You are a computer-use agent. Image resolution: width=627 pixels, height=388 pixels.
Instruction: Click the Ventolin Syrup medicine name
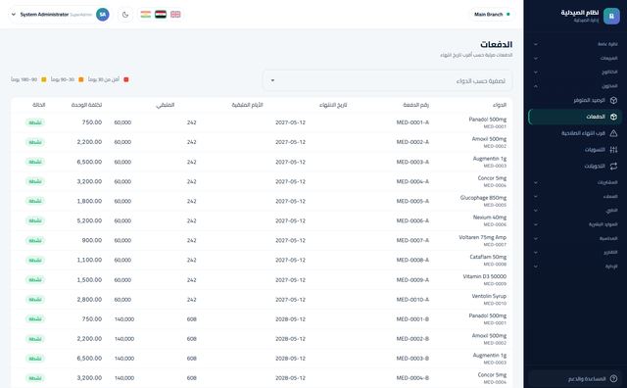489,296
